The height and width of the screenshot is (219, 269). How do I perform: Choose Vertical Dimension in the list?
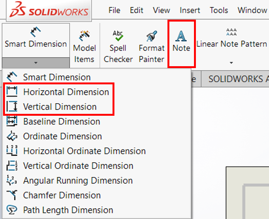tap(97, 107)
